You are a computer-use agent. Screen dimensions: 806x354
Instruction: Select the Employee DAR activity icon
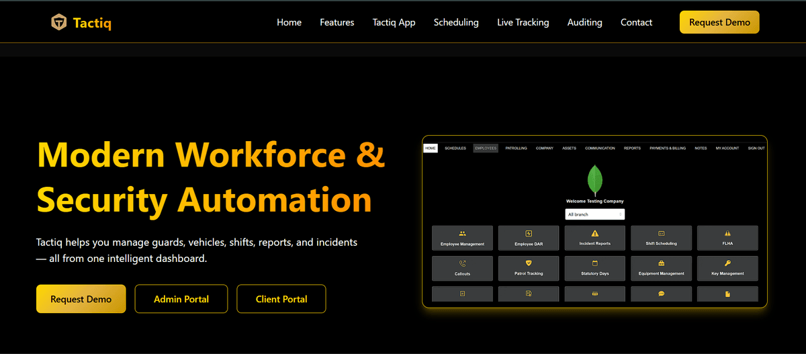coord(529,233)
